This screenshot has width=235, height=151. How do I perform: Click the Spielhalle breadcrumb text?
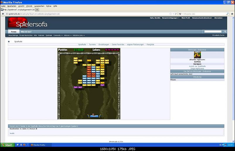(18, 42)
